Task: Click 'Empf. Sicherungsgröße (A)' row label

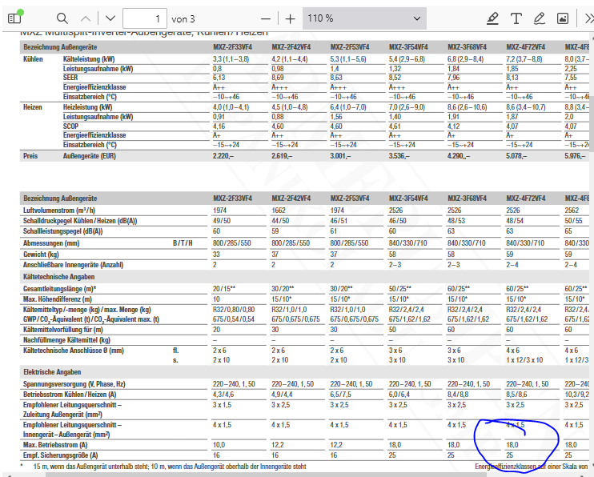Action: (x=60, y=455)
